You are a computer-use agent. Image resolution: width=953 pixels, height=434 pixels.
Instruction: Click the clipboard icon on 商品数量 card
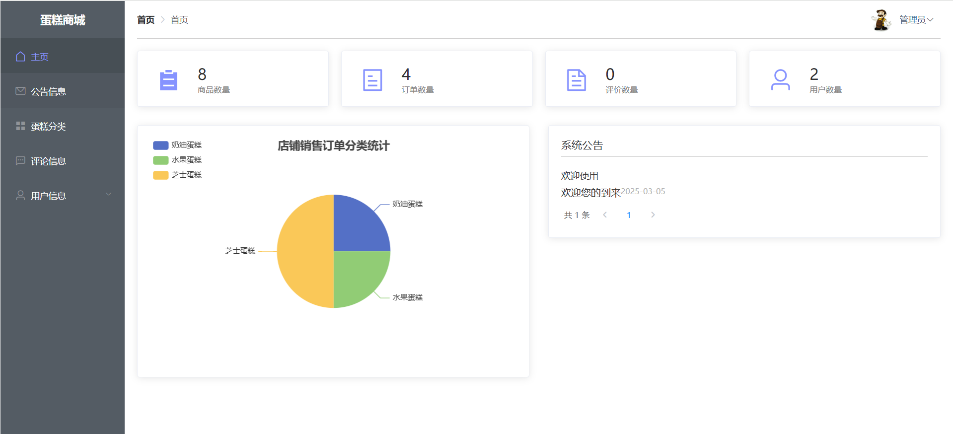168,80
